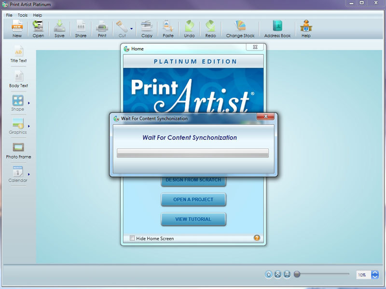Click the Save icon in the toolbar
The image size is (386, 289).
pyautogui.click(x=59, y=29)
